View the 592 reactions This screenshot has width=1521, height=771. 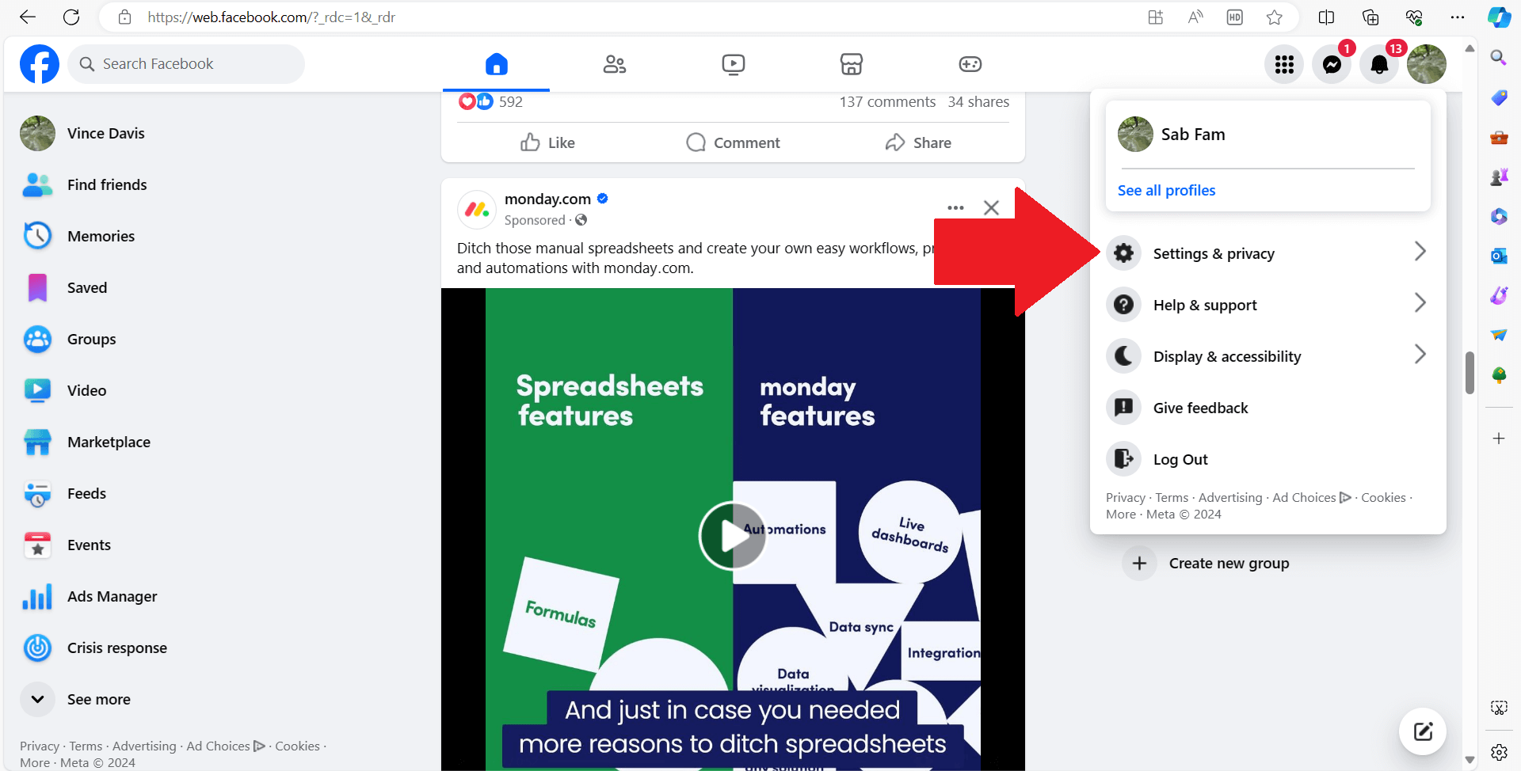pos(490,101)
